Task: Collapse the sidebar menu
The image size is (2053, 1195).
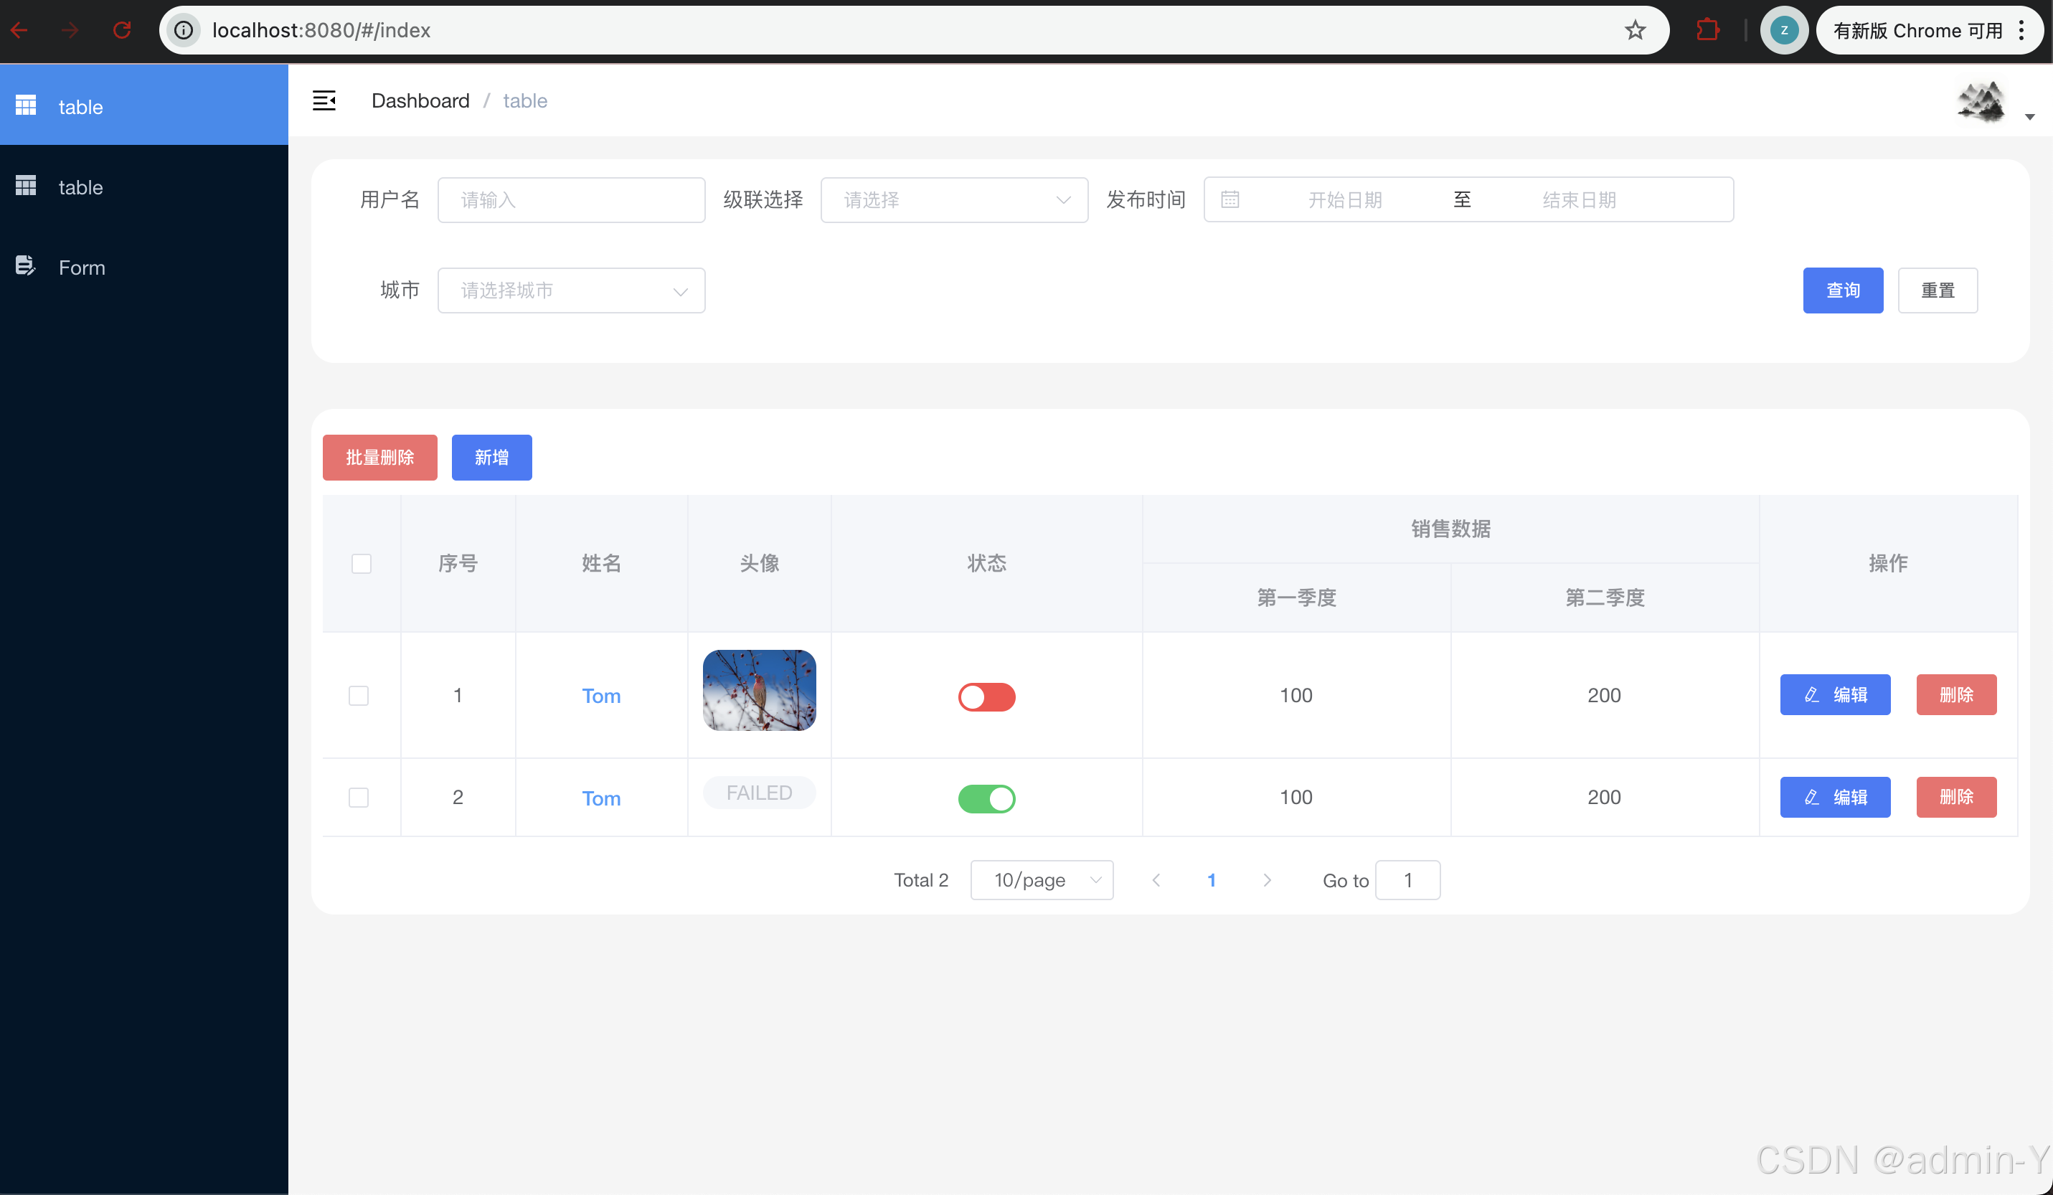Action: pyautogui.click(x=324, y=100)
